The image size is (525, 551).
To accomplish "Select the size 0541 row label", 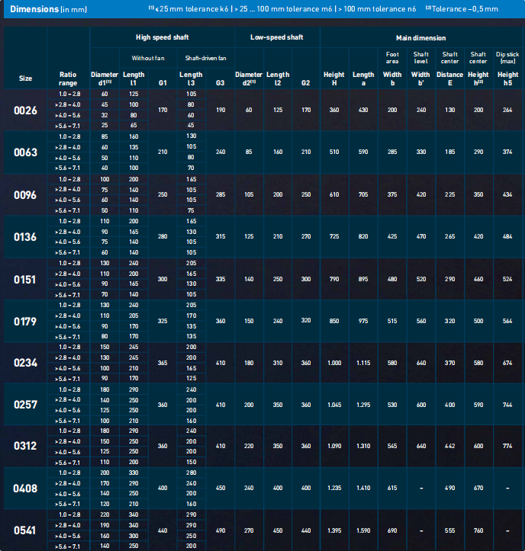I will click(x=25, y=530).
